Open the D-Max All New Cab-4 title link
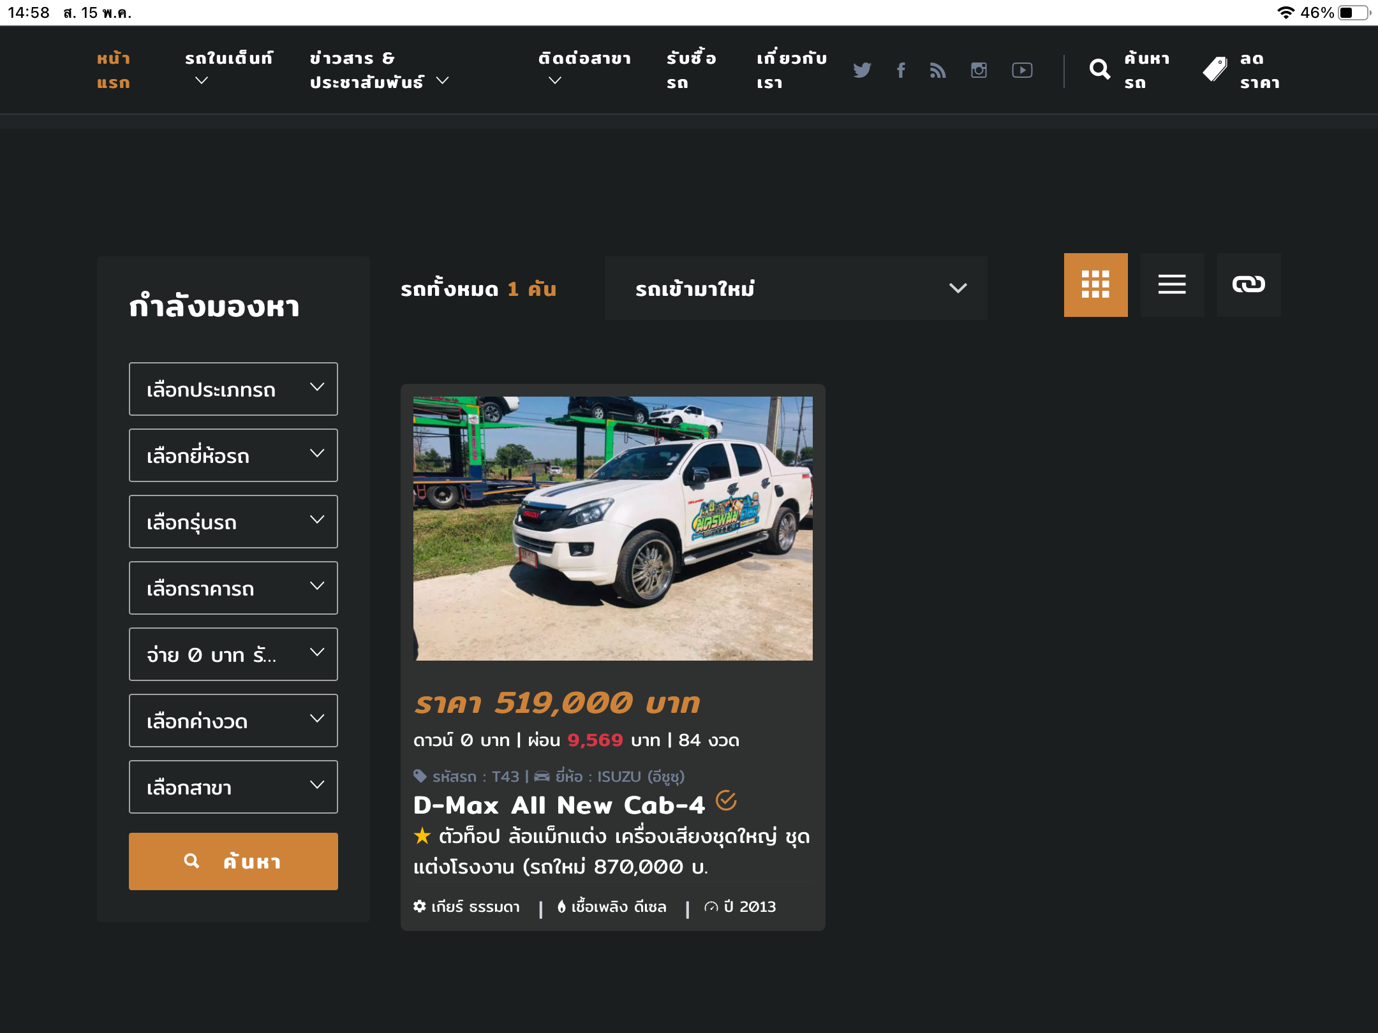Viewport: 1378px width, 1033px height. click(559, 805)
